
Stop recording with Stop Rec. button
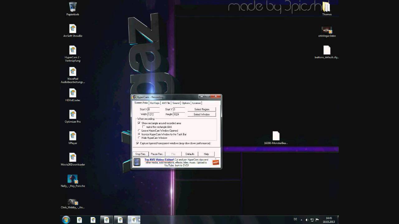140,154
